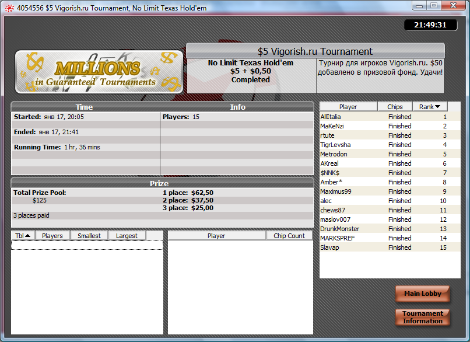Click the 2 place: $37,50 prize
The image size is (470, 342).
(188, 200)
